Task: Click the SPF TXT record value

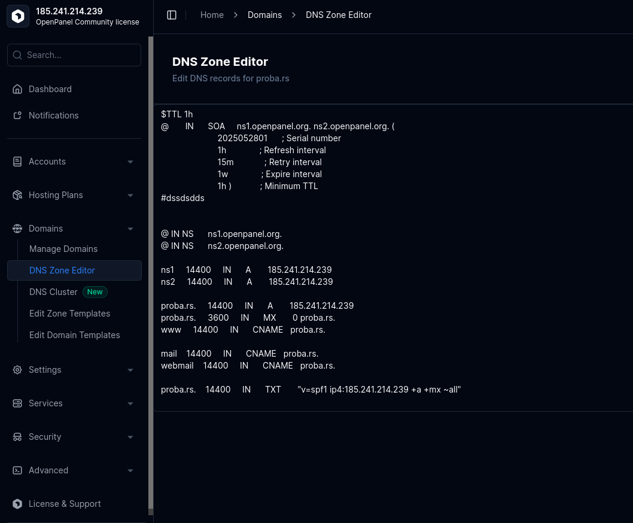Action: pyautogui.click(x=379, y=390)
